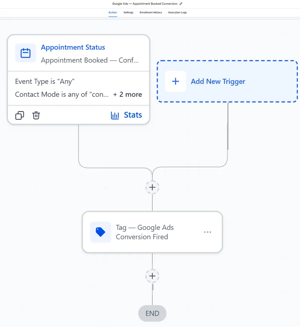Click the END node

152,313
